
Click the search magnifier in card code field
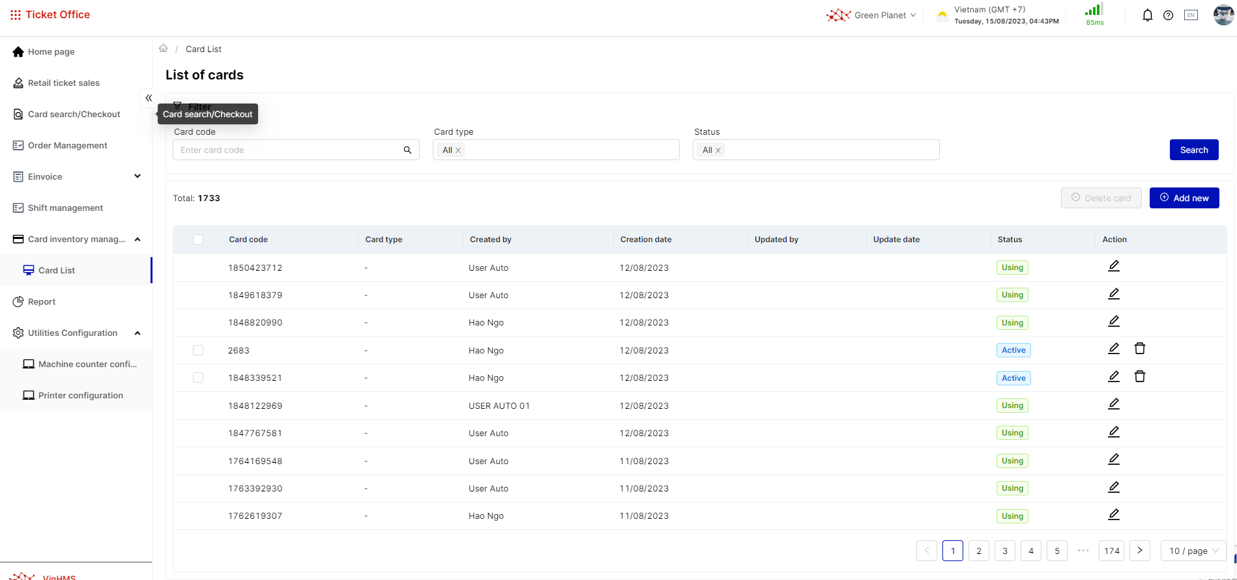coord(407,150)
